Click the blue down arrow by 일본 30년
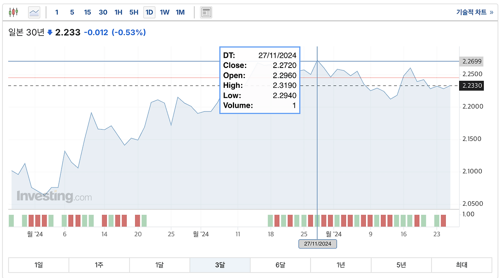The image size is (501, 278). click(50, 33)
